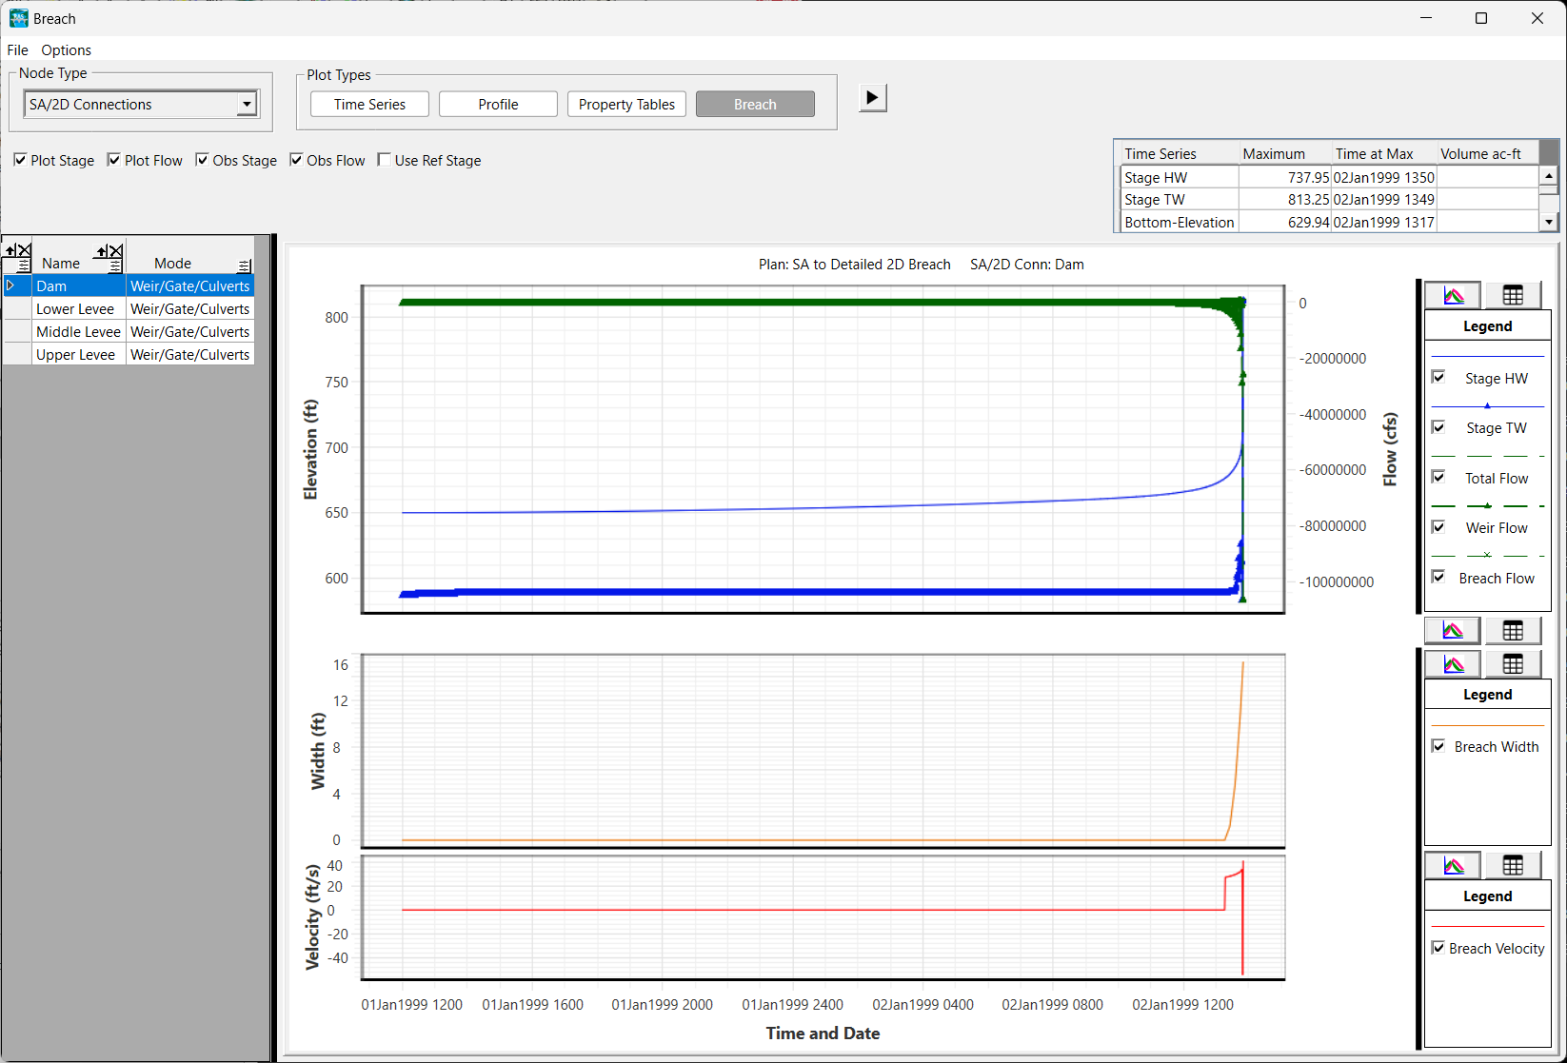The height and width of the screenshot is (1063, 1567).
Task: Click plot icon above Breach Velocity legend
Action: [x=1453, y=865]
